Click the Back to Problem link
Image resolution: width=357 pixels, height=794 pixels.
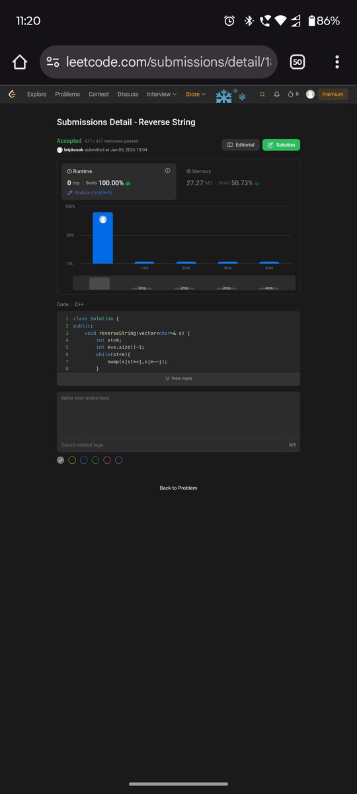point(178,488)
